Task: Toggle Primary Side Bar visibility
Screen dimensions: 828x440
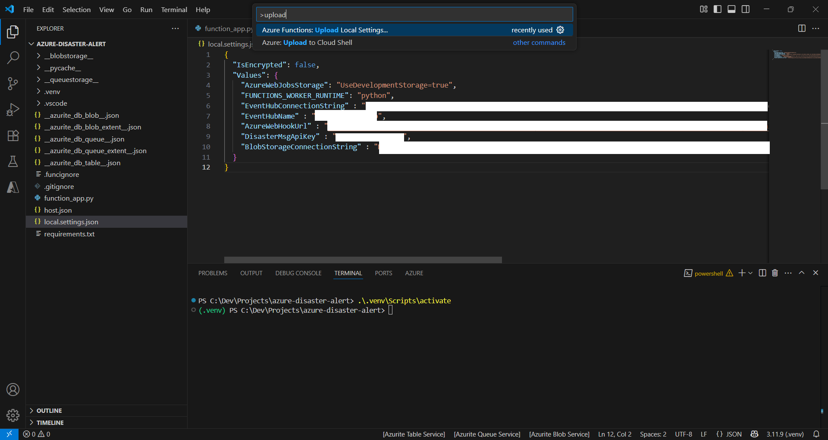Action: pos(718,9)
